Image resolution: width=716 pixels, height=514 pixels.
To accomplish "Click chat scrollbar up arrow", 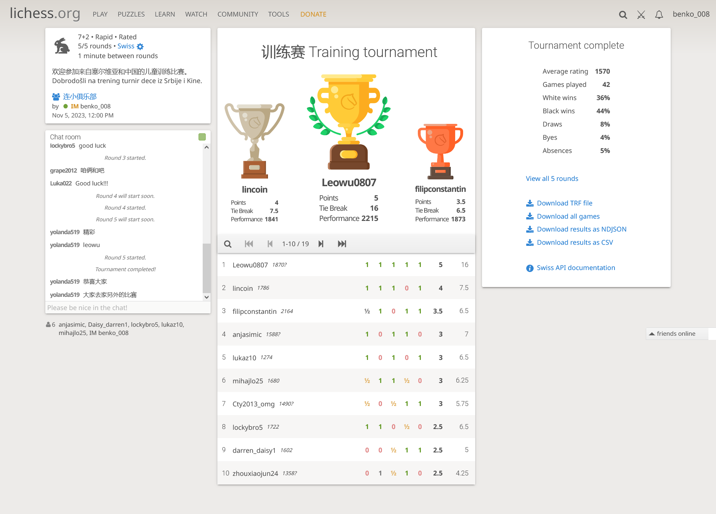I will tap(206, 147).
